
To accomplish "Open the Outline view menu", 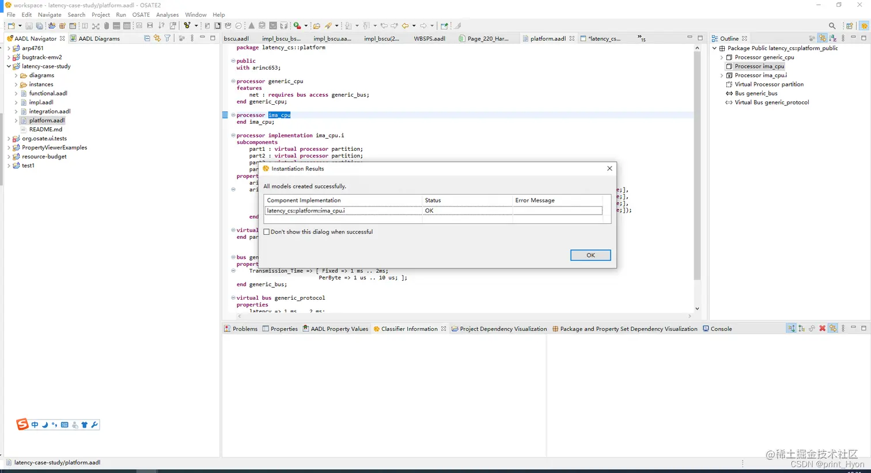I will (843, 38).
